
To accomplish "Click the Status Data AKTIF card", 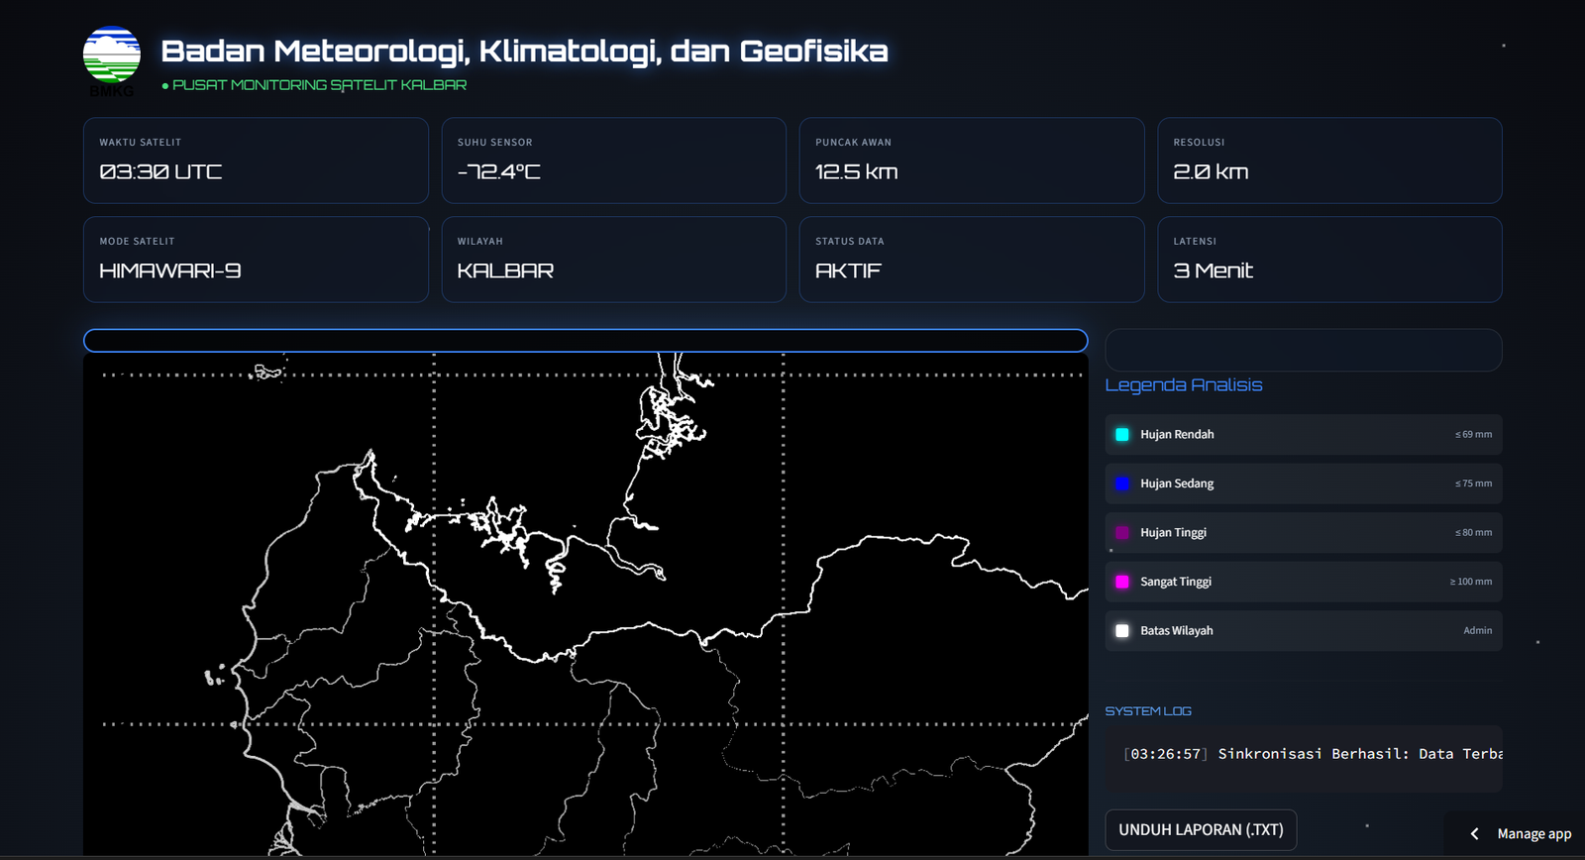I will (971, 260).
